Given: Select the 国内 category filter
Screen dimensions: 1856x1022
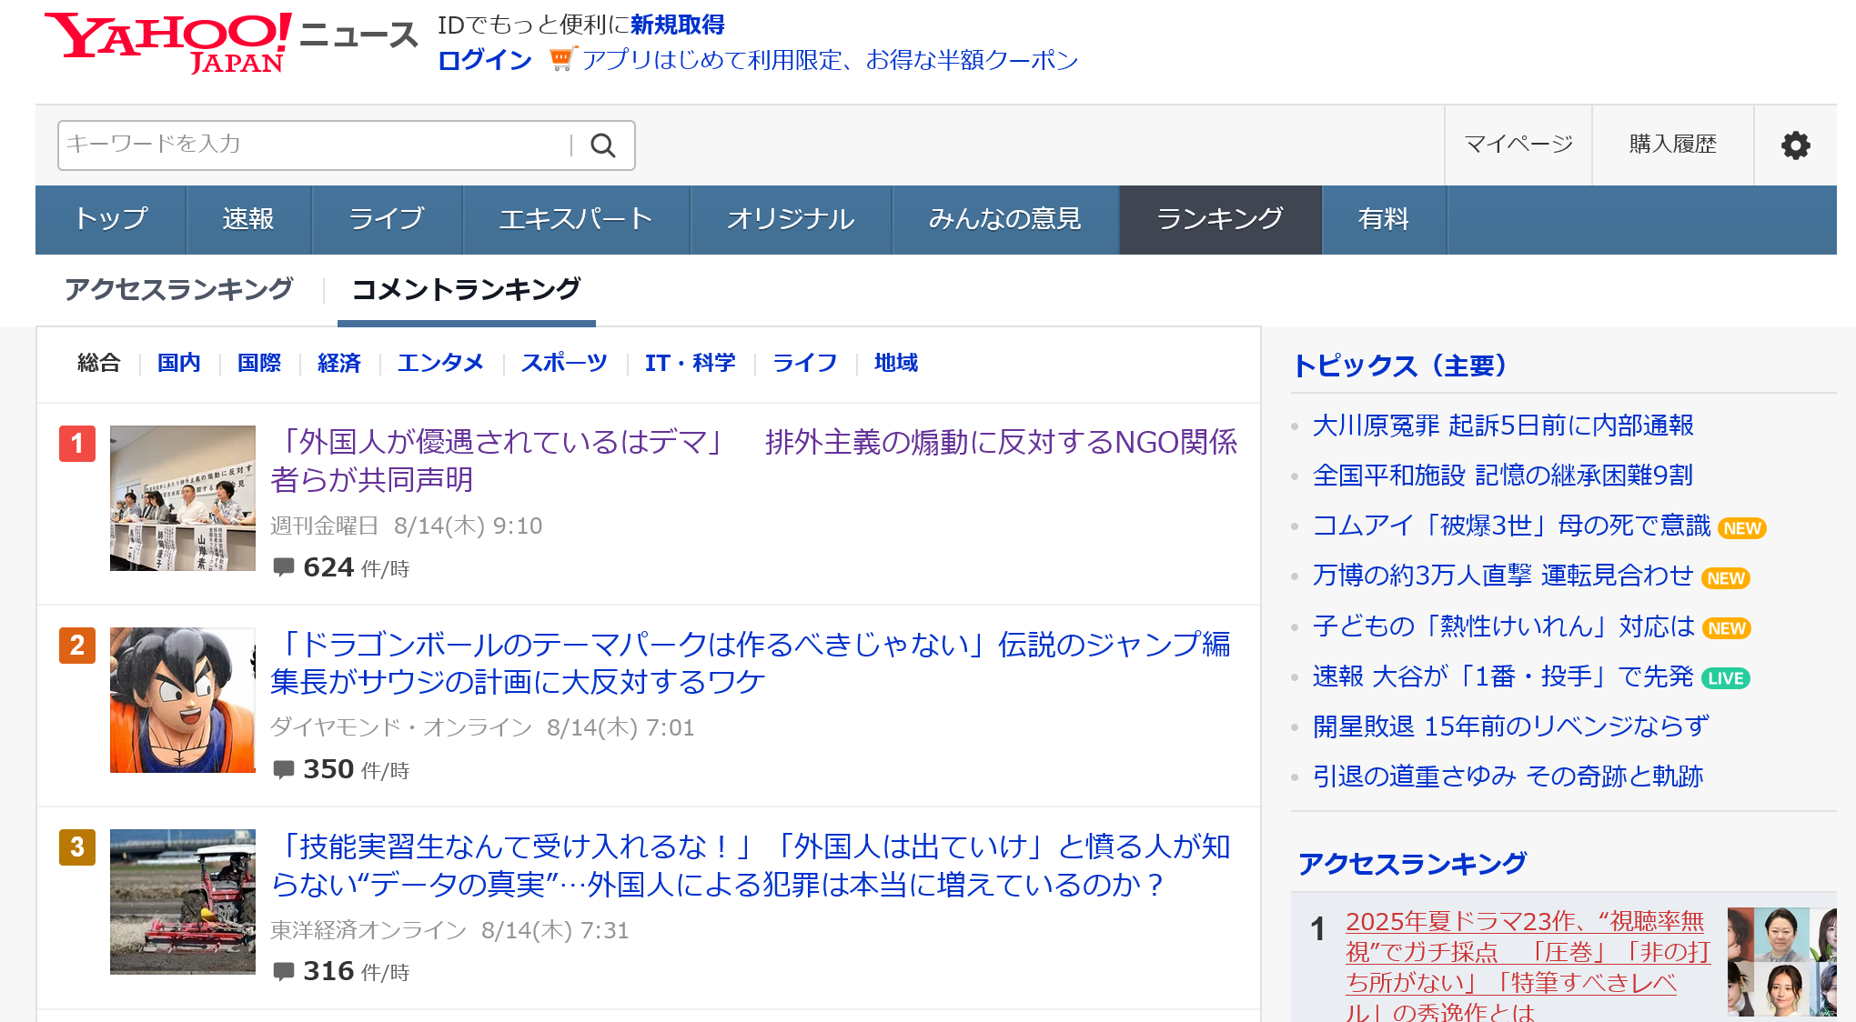Looking at the screenshot, I should [179, 363].
